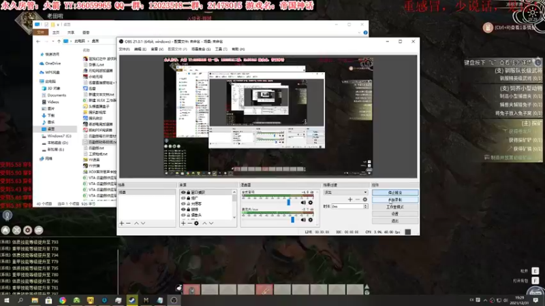The image size is (545, 306).
Task: Open OBS 设置 settings button
Action: [395, 214]
